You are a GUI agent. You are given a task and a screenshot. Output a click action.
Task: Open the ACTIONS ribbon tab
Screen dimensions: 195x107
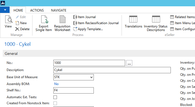[x=37, y=10]
